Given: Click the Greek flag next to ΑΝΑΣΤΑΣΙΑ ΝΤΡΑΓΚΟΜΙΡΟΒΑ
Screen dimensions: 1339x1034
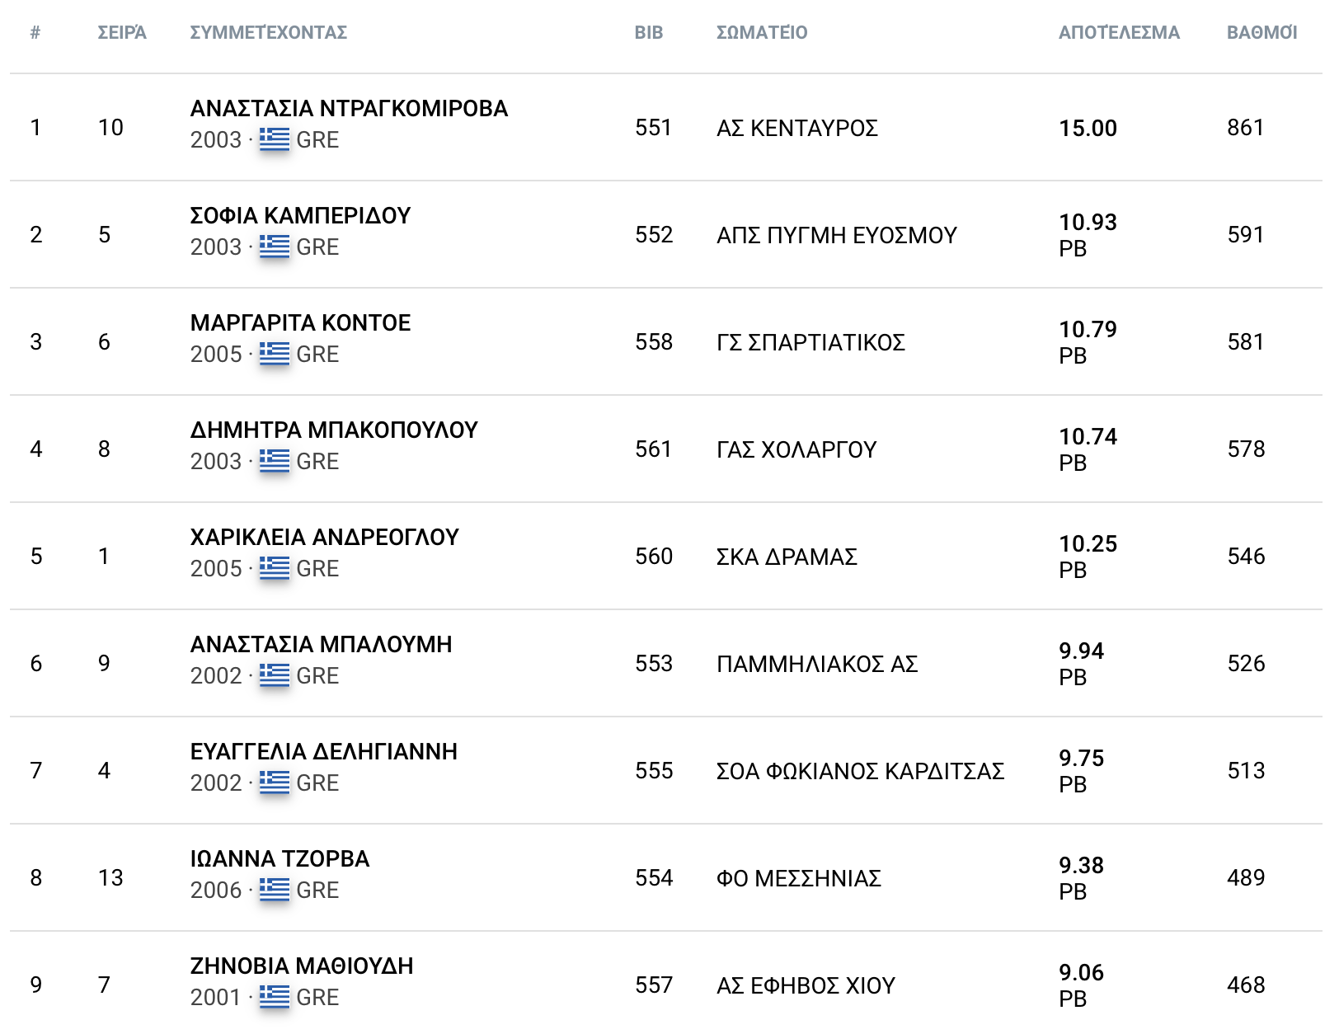Looking at the screenshot, I should pos(274,139).
